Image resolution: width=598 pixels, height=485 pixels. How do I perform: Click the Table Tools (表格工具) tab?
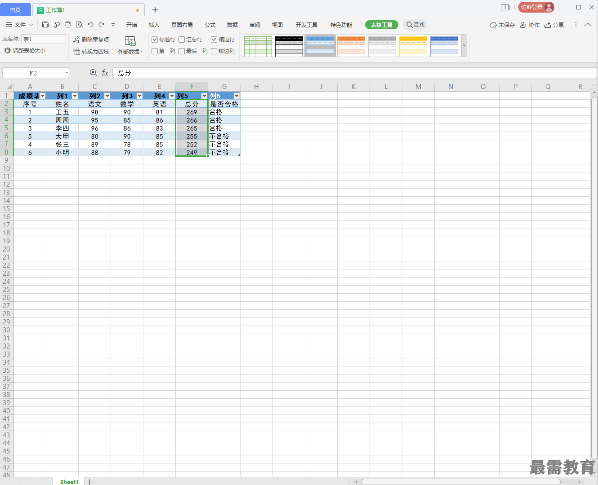click(x=382, y=25)
